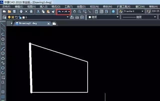Select the Rectangle tool
Image resolution: width=160 pixels, height=101 pixels.
[x=3, y=44]
